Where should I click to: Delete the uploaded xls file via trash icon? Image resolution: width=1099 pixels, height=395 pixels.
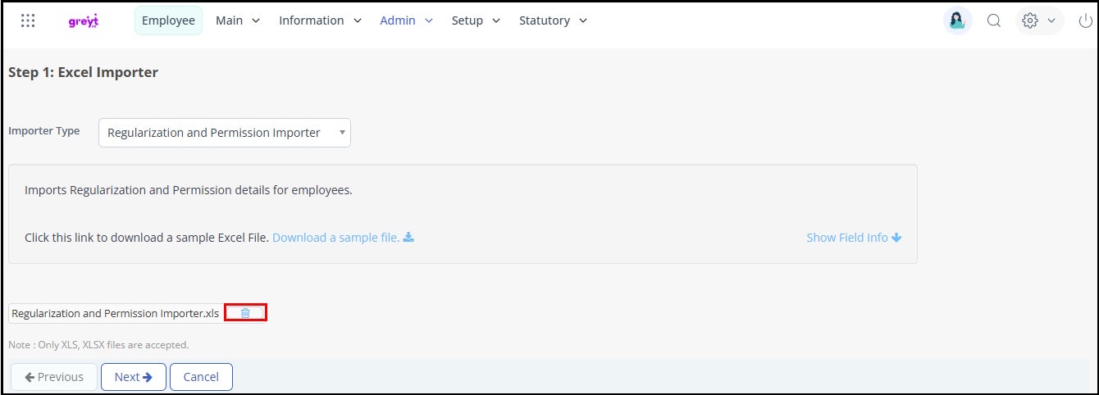tap(245, 313)
